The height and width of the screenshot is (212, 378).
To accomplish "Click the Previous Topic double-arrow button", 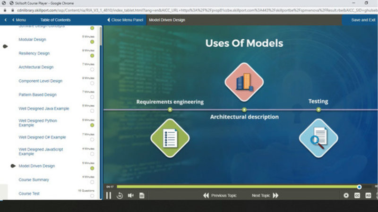I will coord(220,195).
